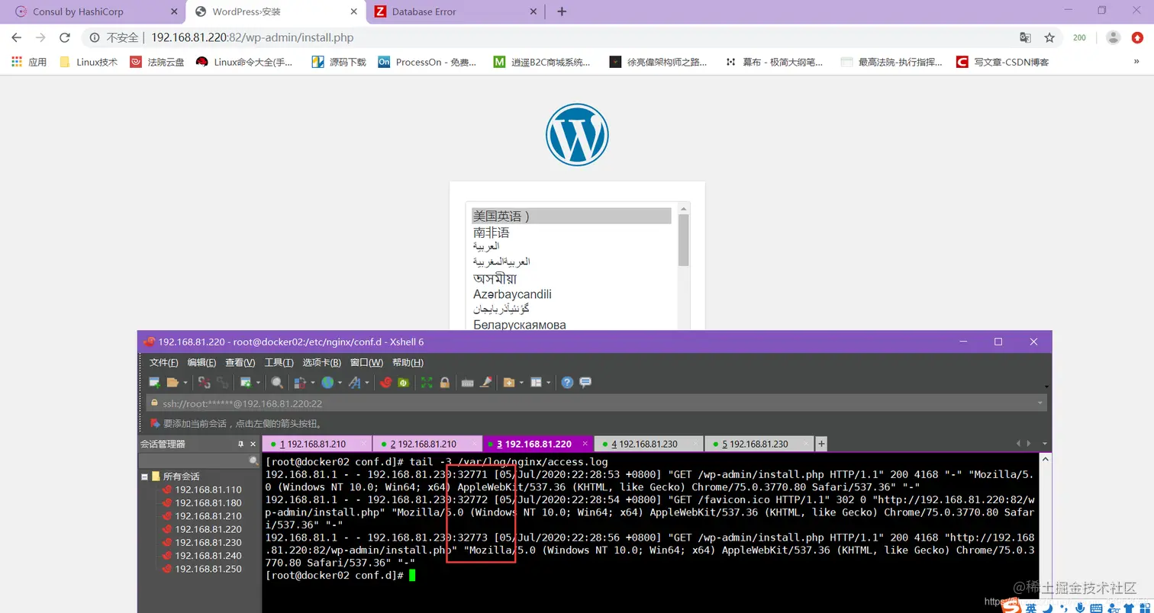Click the Font icon in Xshell toolbar
Screen dimensions: 1154x613
coord(355,383)
